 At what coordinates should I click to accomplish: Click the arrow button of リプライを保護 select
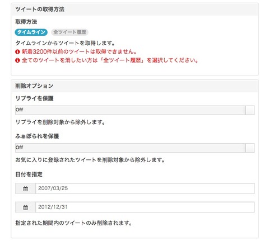pyautogui.click(x=250, y=110)
